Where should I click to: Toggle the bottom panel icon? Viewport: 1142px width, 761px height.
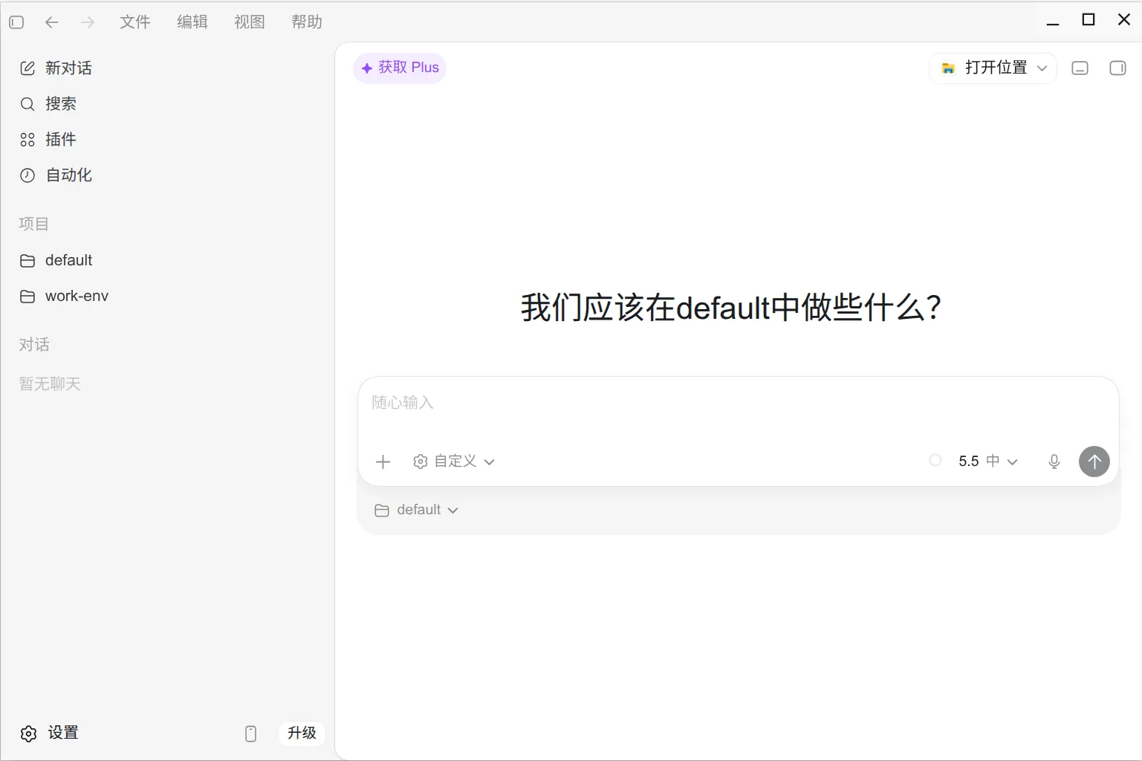pyautogui.click(x=1080, y=68)
